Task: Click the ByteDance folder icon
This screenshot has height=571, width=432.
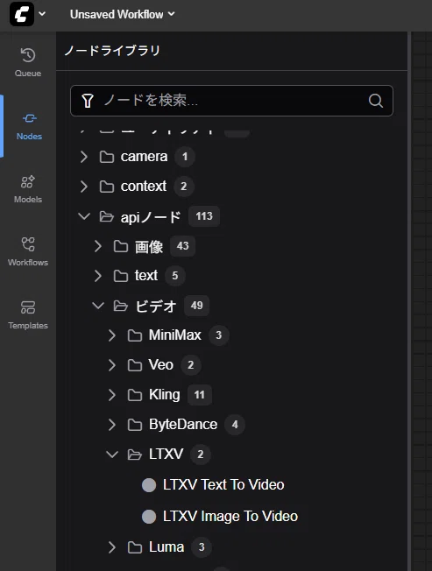Action: pos(135,425)
